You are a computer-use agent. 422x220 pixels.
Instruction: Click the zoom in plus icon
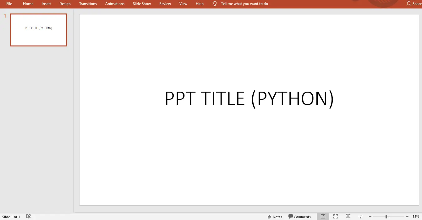coord(407,217)
